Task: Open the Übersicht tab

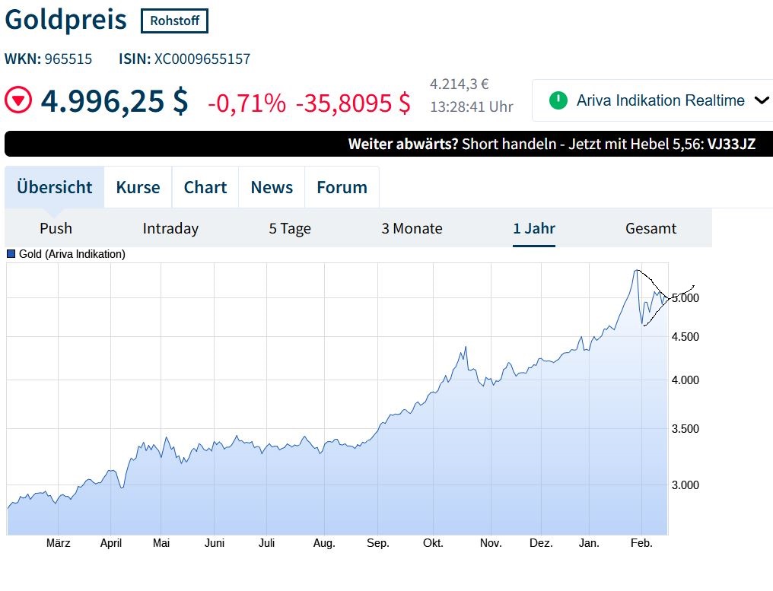Action: click(x=55, y=187)
